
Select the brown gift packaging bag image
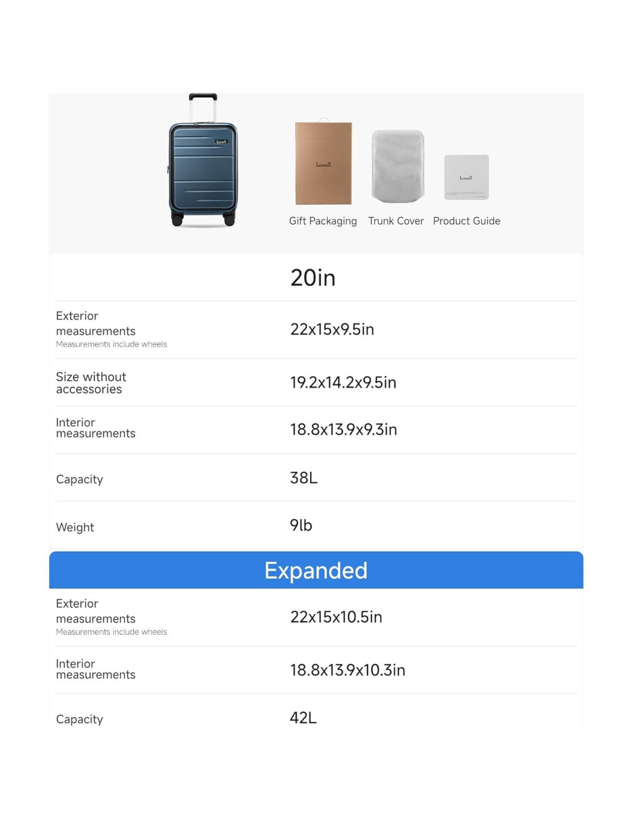tap(323, 164)
